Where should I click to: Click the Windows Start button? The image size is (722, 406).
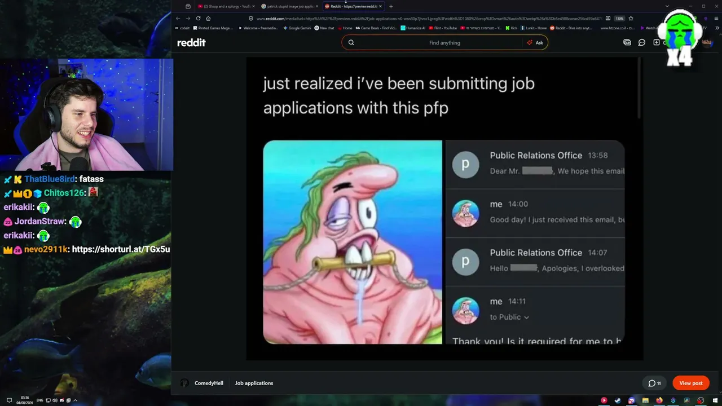(715, 400)
